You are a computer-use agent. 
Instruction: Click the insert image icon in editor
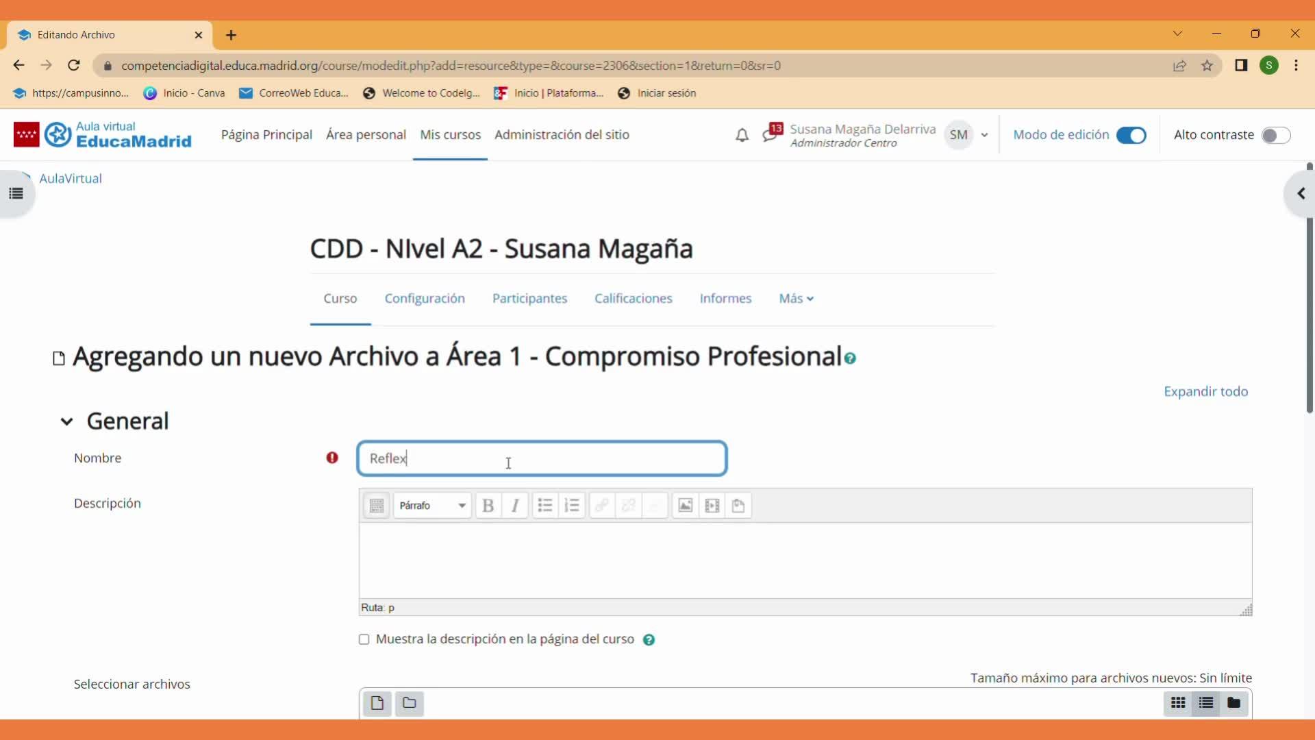(x=685, y=506)
